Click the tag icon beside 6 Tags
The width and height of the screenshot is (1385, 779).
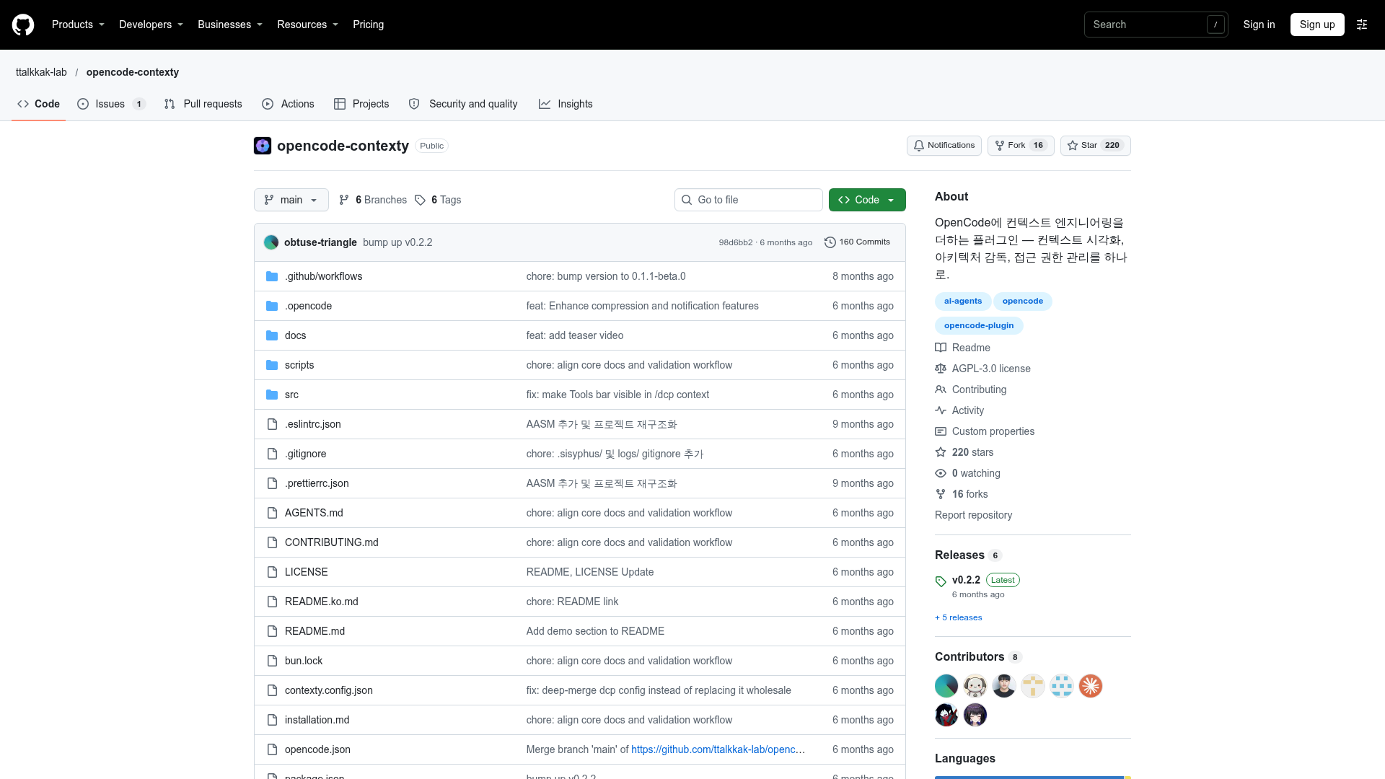click(x=420, y=200)
